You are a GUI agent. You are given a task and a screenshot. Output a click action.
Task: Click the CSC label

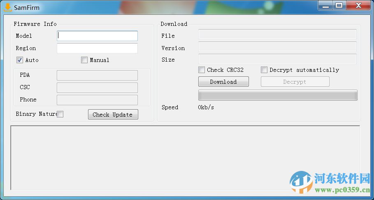[x=25, y=87]
